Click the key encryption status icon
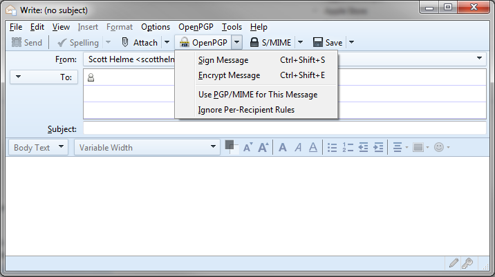The width and height of the screenshot is (495, 277). pos(467,262)
